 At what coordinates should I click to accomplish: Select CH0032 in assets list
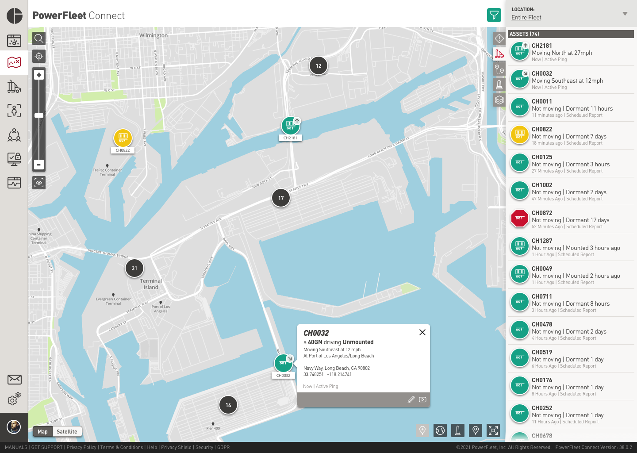[571, 80]
